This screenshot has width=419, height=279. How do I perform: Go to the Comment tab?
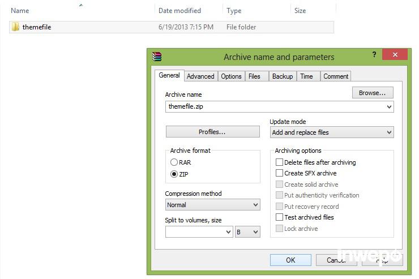(336, 76)
